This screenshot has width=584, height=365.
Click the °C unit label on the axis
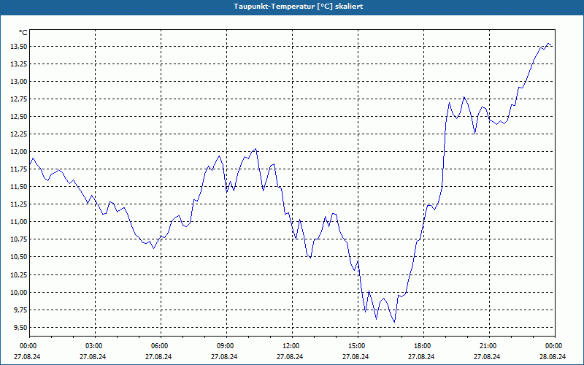[23, 33]
